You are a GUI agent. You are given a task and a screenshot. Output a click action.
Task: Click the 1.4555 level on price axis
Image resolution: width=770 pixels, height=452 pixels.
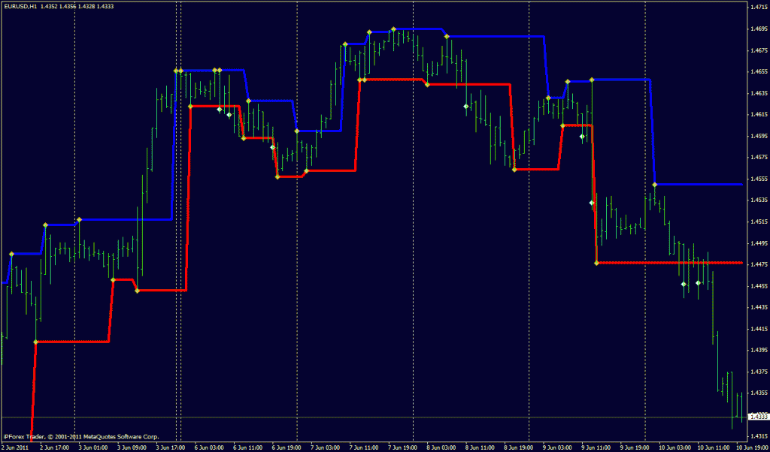click(757, 179)
